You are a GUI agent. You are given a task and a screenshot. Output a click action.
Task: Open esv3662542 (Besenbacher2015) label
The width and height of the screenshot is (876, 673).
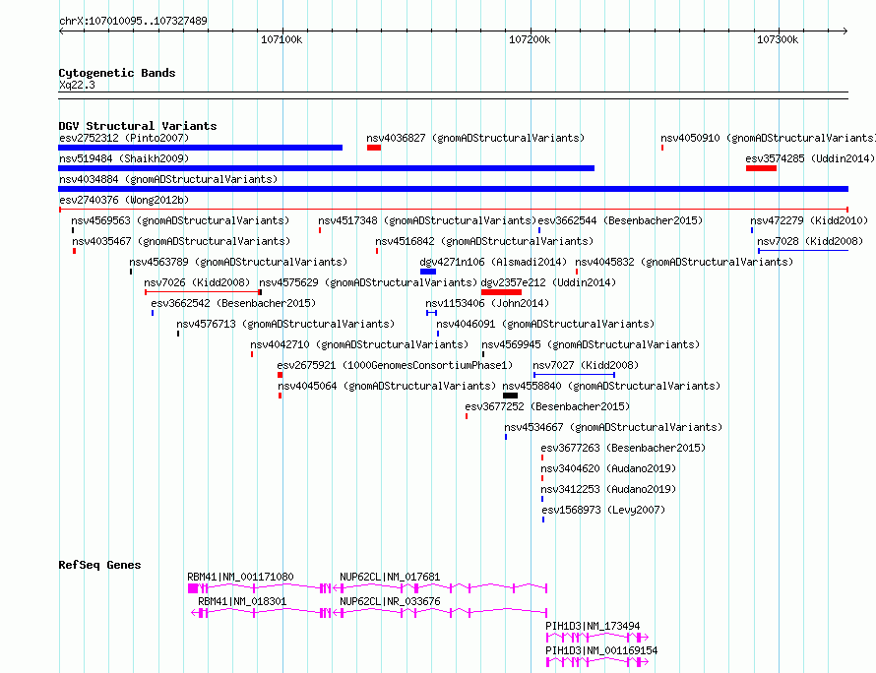coord(233,303)
